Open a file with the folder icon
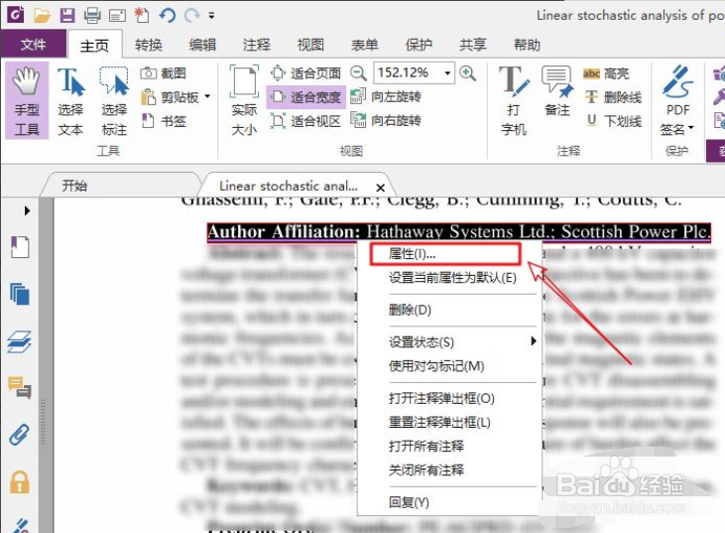Viewport: 725px width, 533px height. coord(42,16)
